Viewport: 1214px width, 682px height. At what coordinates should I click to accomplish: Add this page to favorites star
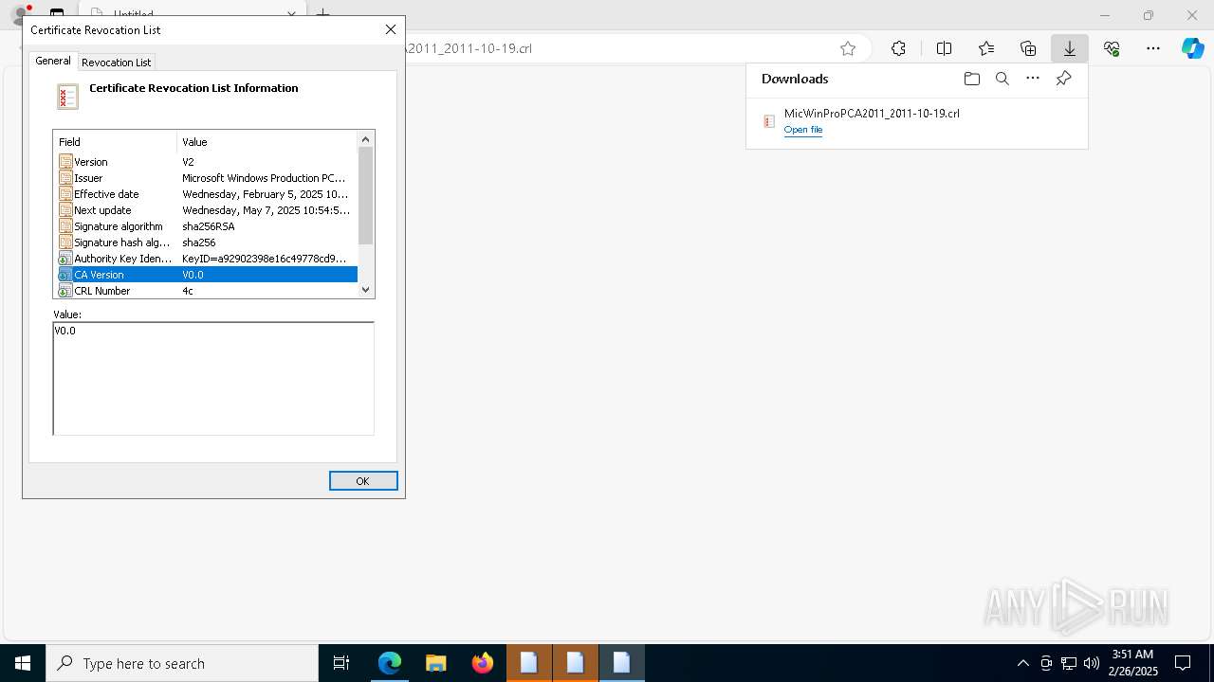click(x=848, y=48)
